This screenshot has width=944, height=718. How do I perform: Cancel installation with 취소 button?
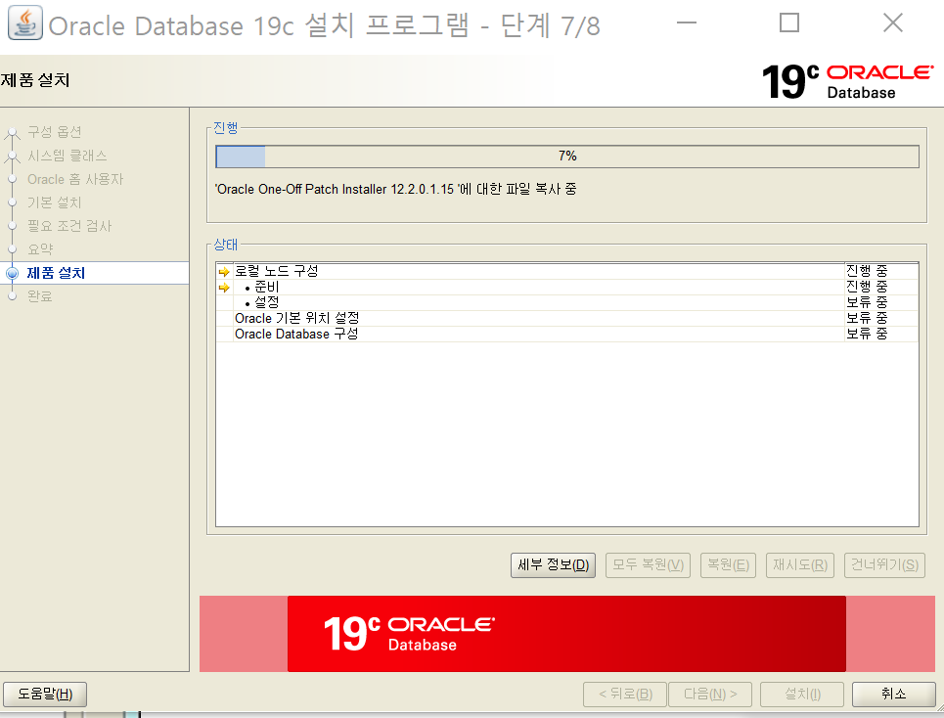point(893,694)
